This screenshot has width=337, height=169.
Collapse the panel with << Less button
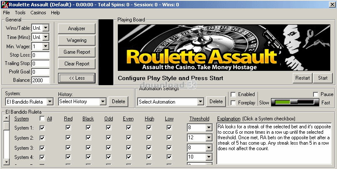(x=77, y=78)
